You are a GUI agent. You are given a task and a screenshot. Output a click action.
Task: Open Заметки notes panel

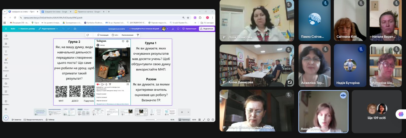[x=16, y=120]
